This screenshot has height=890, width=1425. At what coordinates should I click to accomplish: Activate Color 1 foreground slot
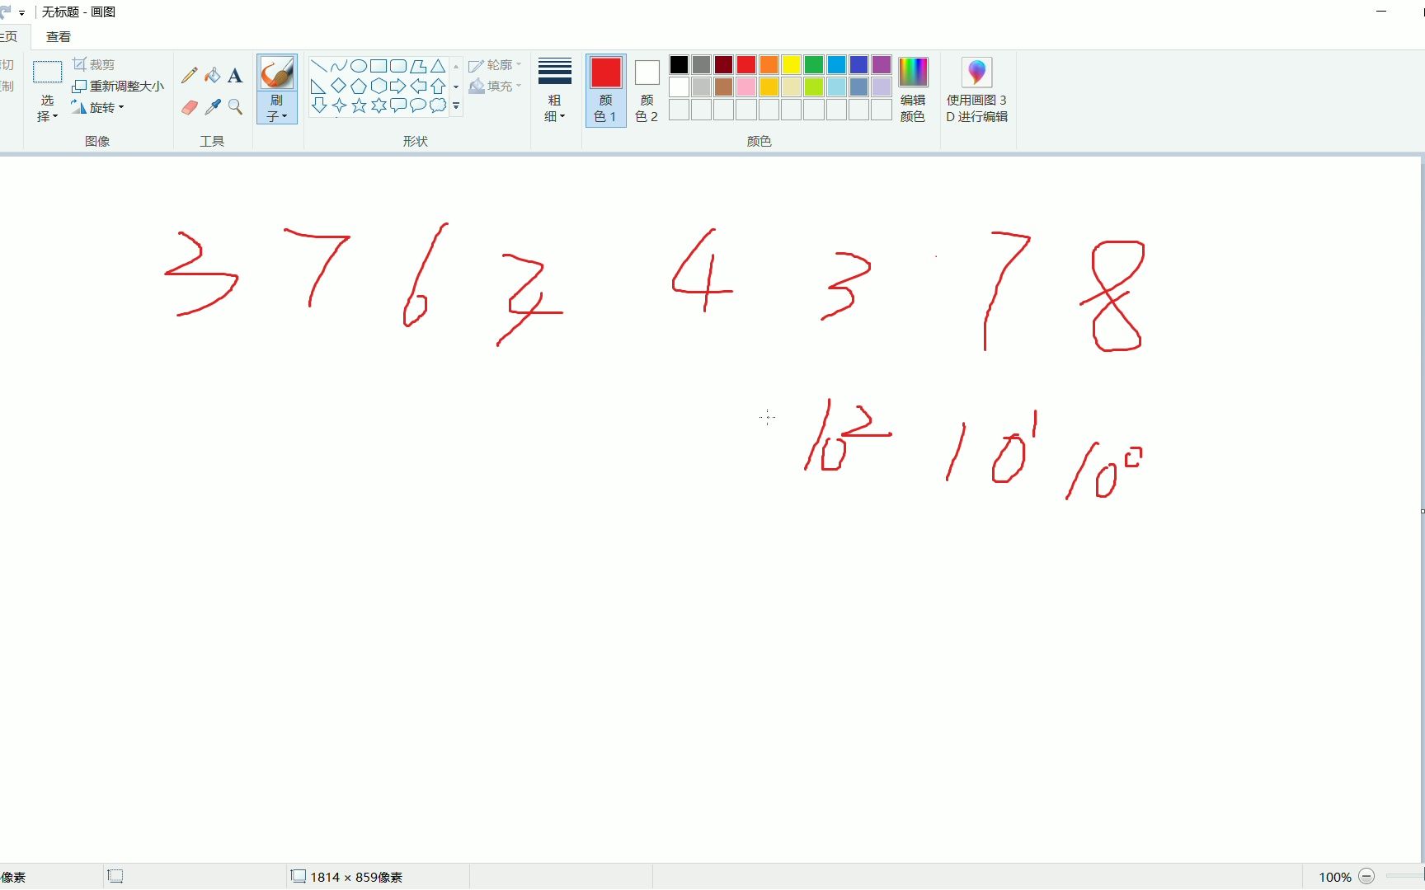pos(606,89)
